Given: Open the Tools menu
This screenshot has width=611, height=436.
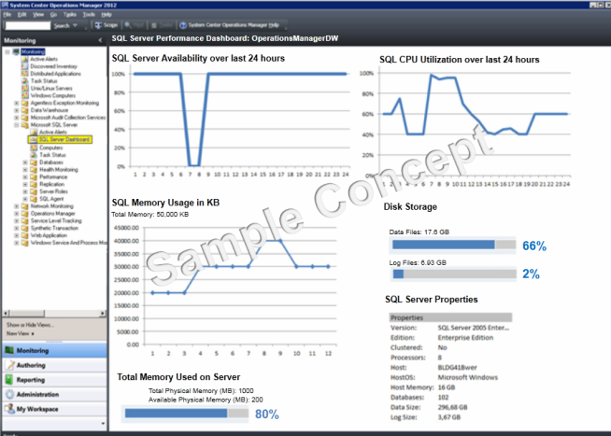Looking at the screenshot, I should (x=89, y=14).
